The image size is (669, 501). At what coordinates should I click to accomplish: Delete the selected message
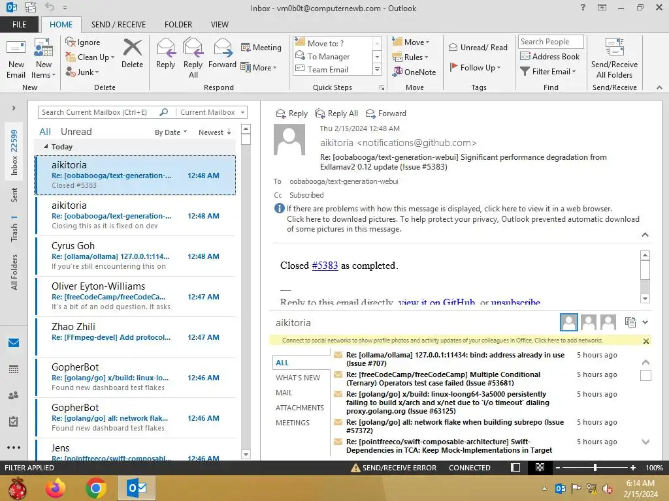[x=132, y=53]
